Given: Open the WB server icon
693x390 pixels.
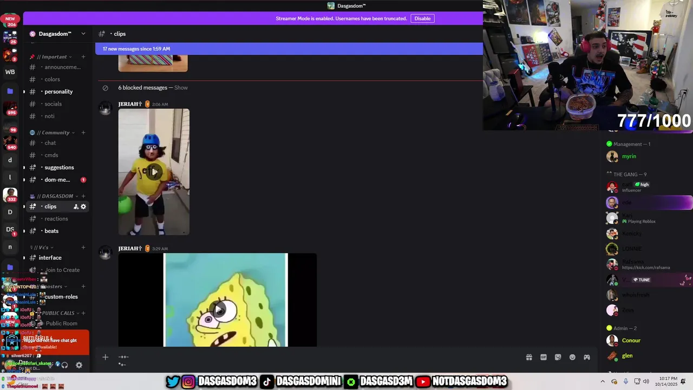Looking at the screenshot, I should click(10, 72).
